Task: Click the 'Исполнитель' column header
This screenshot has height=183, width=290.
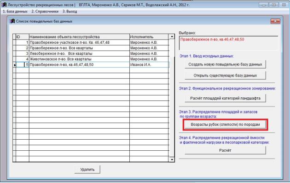Action: (x=149, y=37)
